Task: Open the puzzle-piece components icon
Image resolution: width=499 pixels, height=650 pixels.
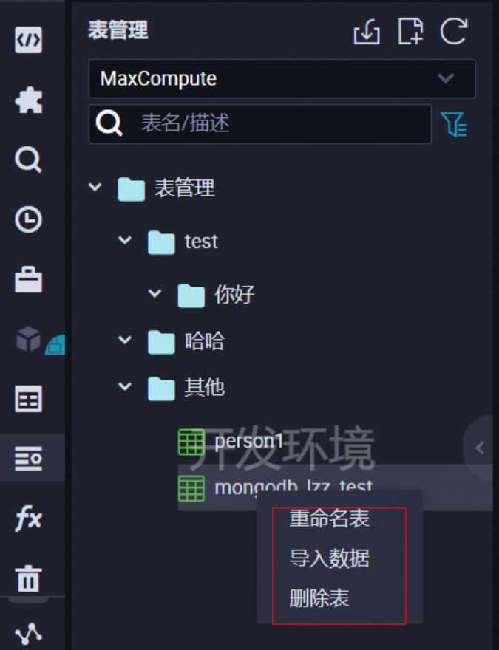Action: 28,100
